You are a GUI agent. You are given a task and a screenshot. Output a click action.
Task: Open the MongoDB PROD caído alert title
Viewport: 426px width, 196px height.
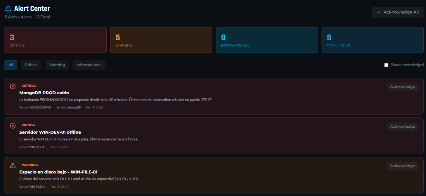44,93
